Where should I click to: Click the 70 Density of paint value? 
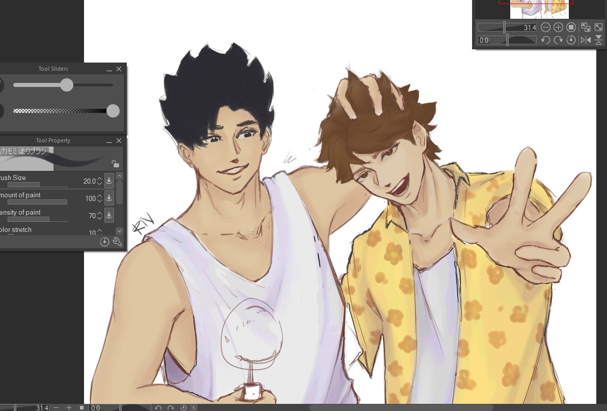[x=92, y=215]
